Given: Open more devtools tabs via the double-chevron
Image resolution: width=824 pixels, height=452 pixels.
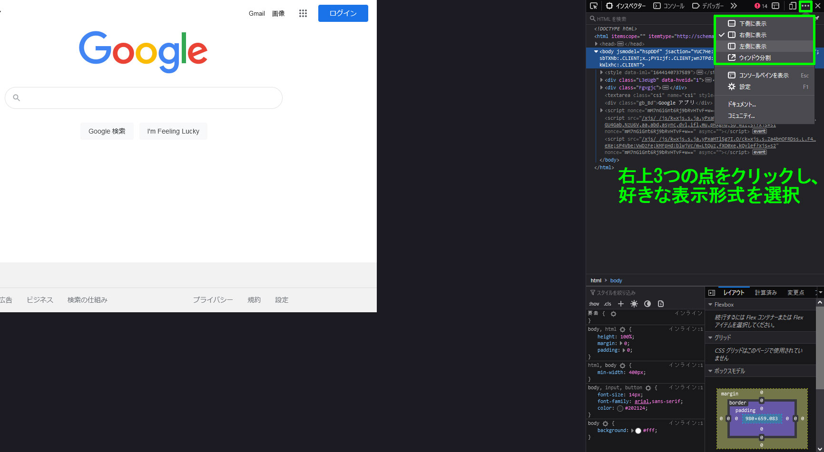Looking at the screenshot, I should 734,6.
